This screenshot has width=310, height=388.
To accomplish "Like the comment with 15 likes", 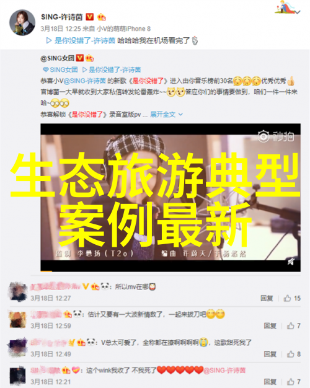I will coord(292,298).
